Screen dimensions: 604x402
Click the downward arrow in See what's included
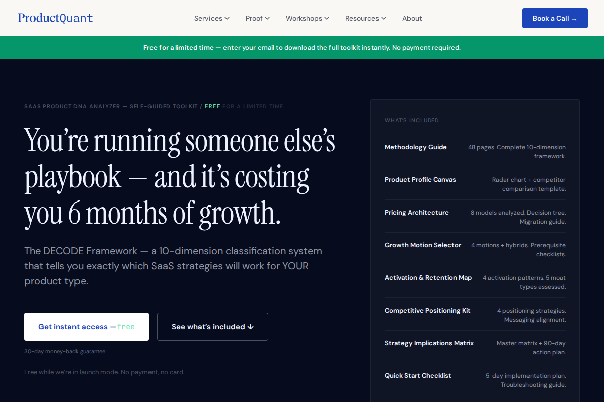click(x=250, y=326)
